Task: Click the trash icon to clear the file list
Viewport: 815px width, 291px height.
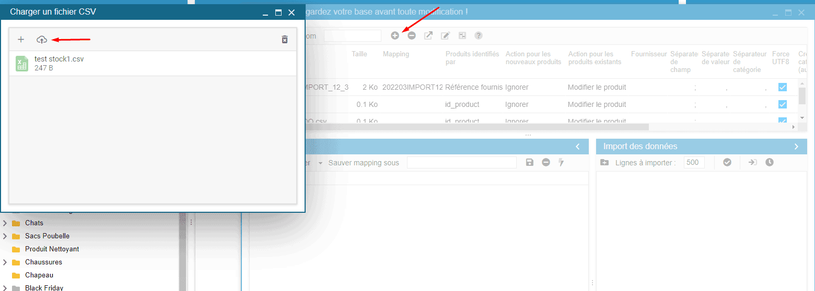Action: 285,40
